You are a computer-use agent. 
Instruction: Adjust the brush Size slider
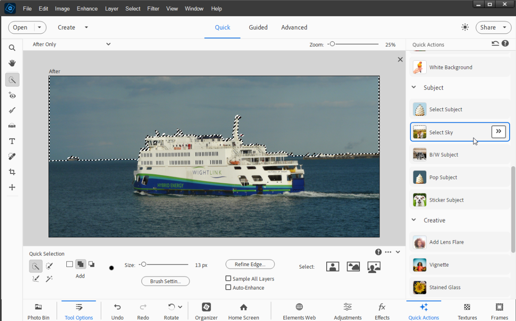[x=145, y=264]
